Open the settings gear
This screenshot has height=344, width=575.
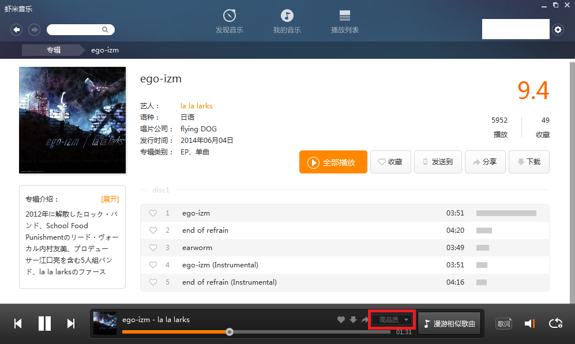pyautogui.click(x=558, y=29)
